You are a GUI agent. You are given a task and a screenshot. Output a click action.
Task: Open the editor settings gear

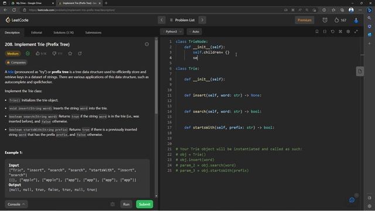coord(348,31)
